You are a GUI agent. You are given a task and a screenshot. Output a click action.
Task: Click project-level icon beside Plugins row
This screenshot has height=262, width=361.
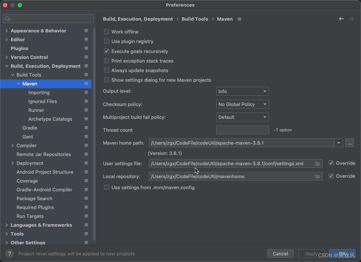(86, 49)
